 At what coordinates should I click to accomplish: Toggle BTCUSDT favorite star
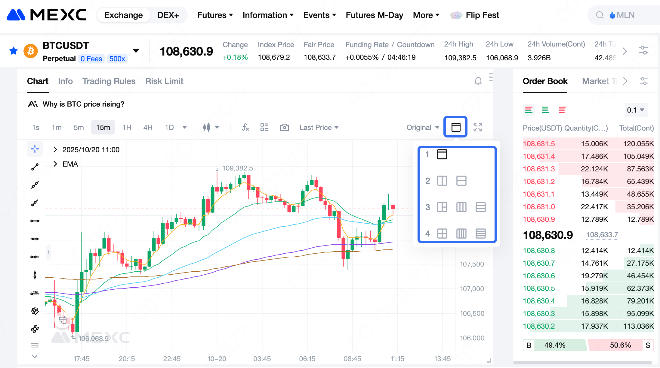click(14, 51)
